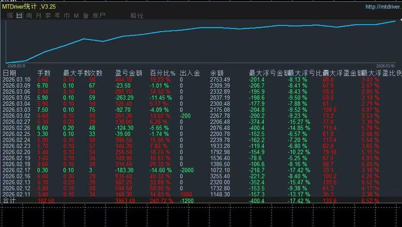Select the 2026.03.03 date row

click(16, 110)
